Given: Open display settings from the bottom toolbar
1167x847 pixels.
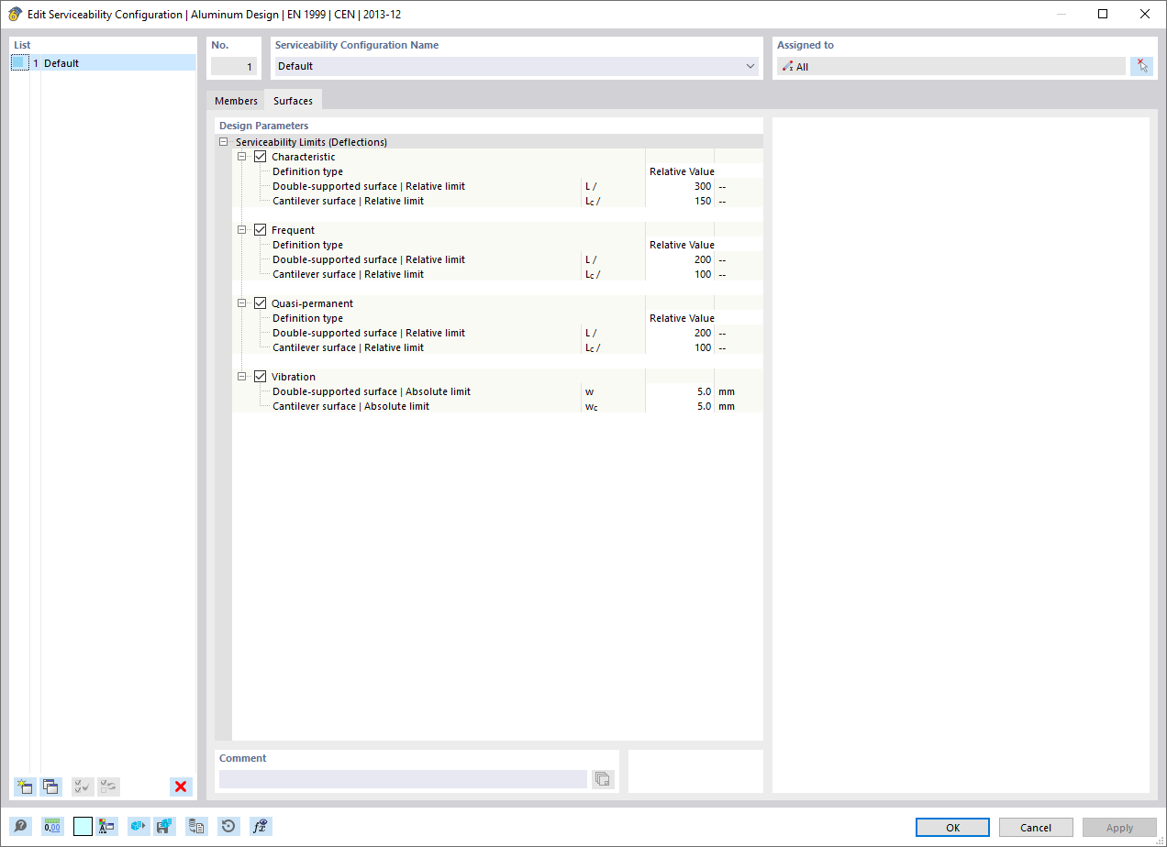Looking at the screenshot, I should (106, 827).
